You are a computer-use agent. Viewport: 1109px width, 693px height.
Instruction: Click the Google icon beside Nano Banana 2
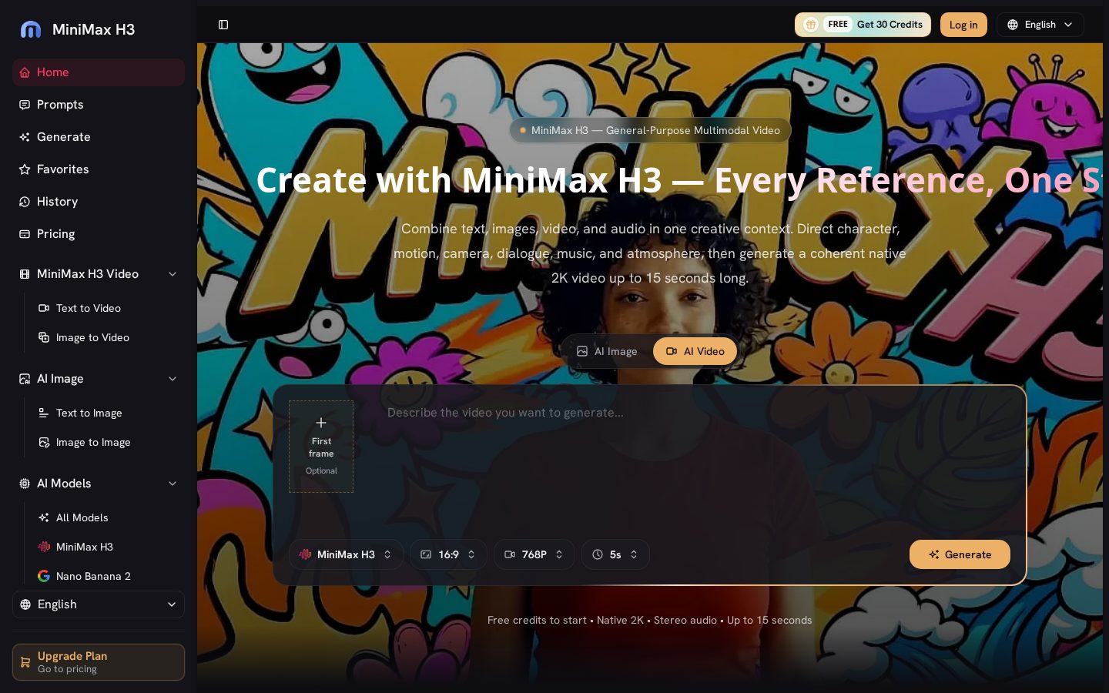(44, 576)
